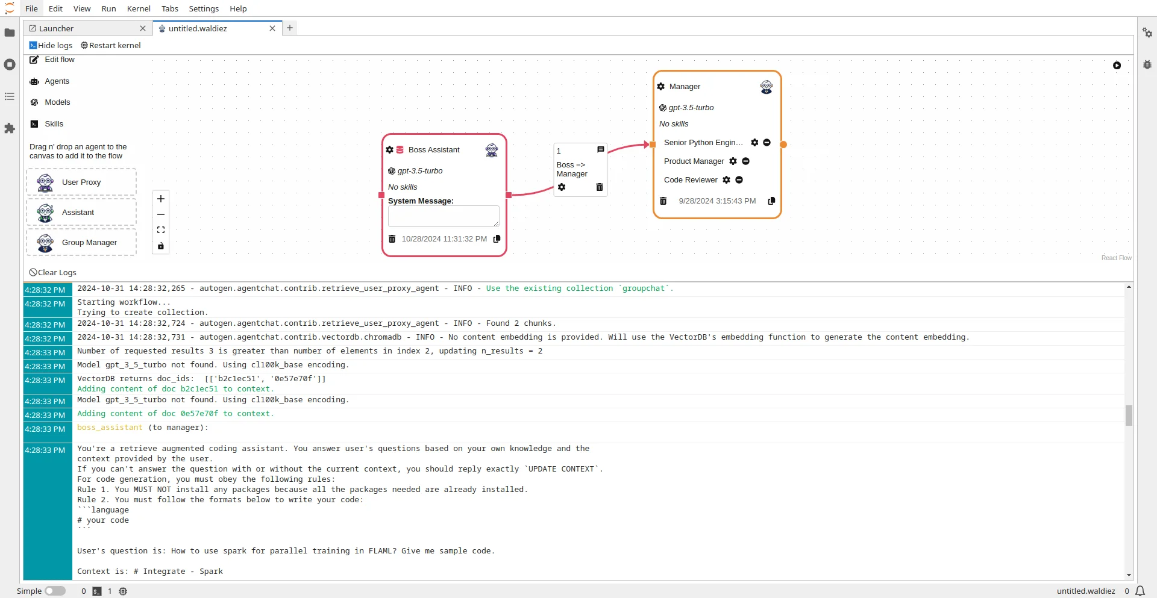Click the JupyterLab logo icon

click(10, 8)
